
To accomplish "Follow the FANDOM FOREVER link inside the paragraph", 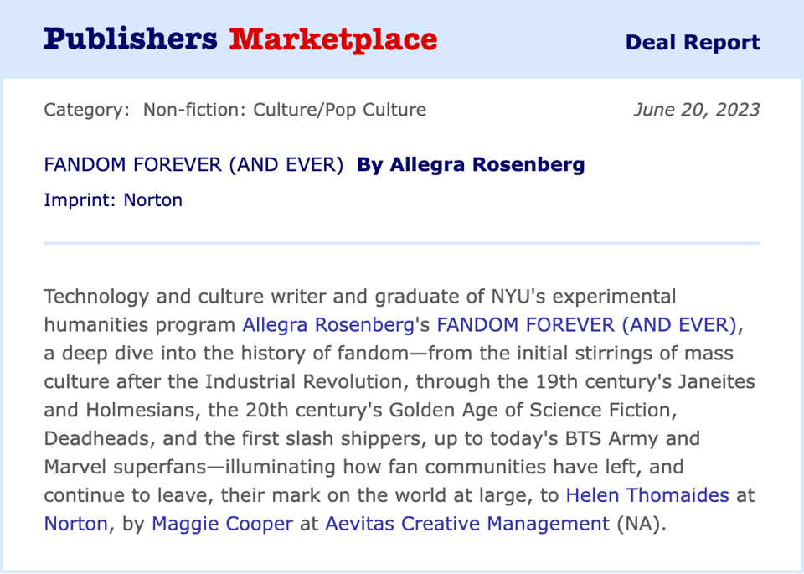I will [x=586, y=325].
